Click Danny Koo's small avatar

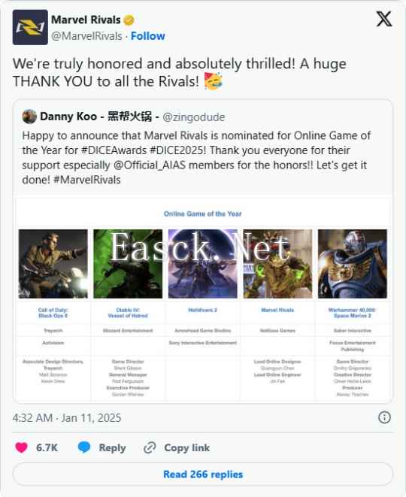coord(29,117)
